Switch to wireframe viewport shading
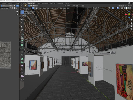The image size is (133, 100). (x=125, y=8)
